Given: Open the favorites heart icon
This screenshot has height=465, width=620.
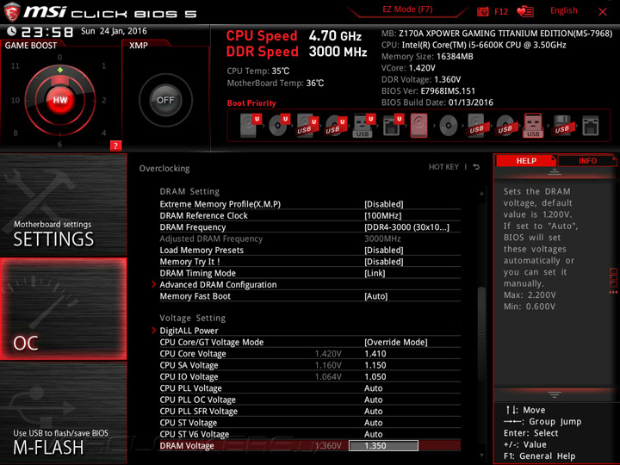Looking at the screenshot, I should tap(525, 11).
